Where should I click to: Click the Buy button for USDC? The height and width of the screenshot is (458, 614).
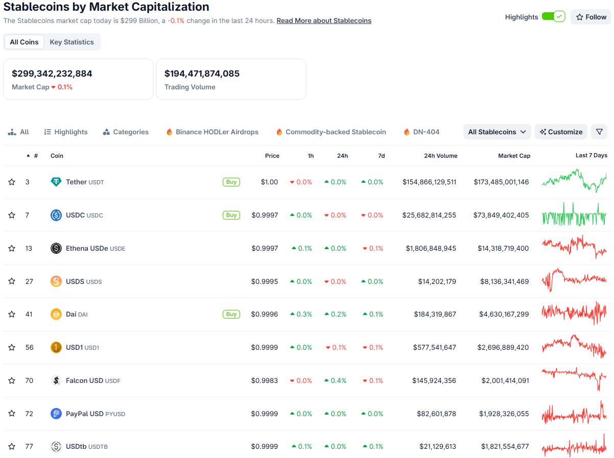pos(231,215)
